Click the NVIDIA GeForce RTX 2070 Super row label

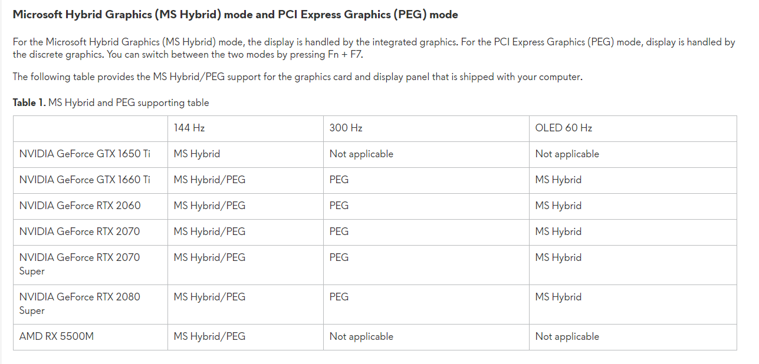pyautogui.click(x=80, y=264)
